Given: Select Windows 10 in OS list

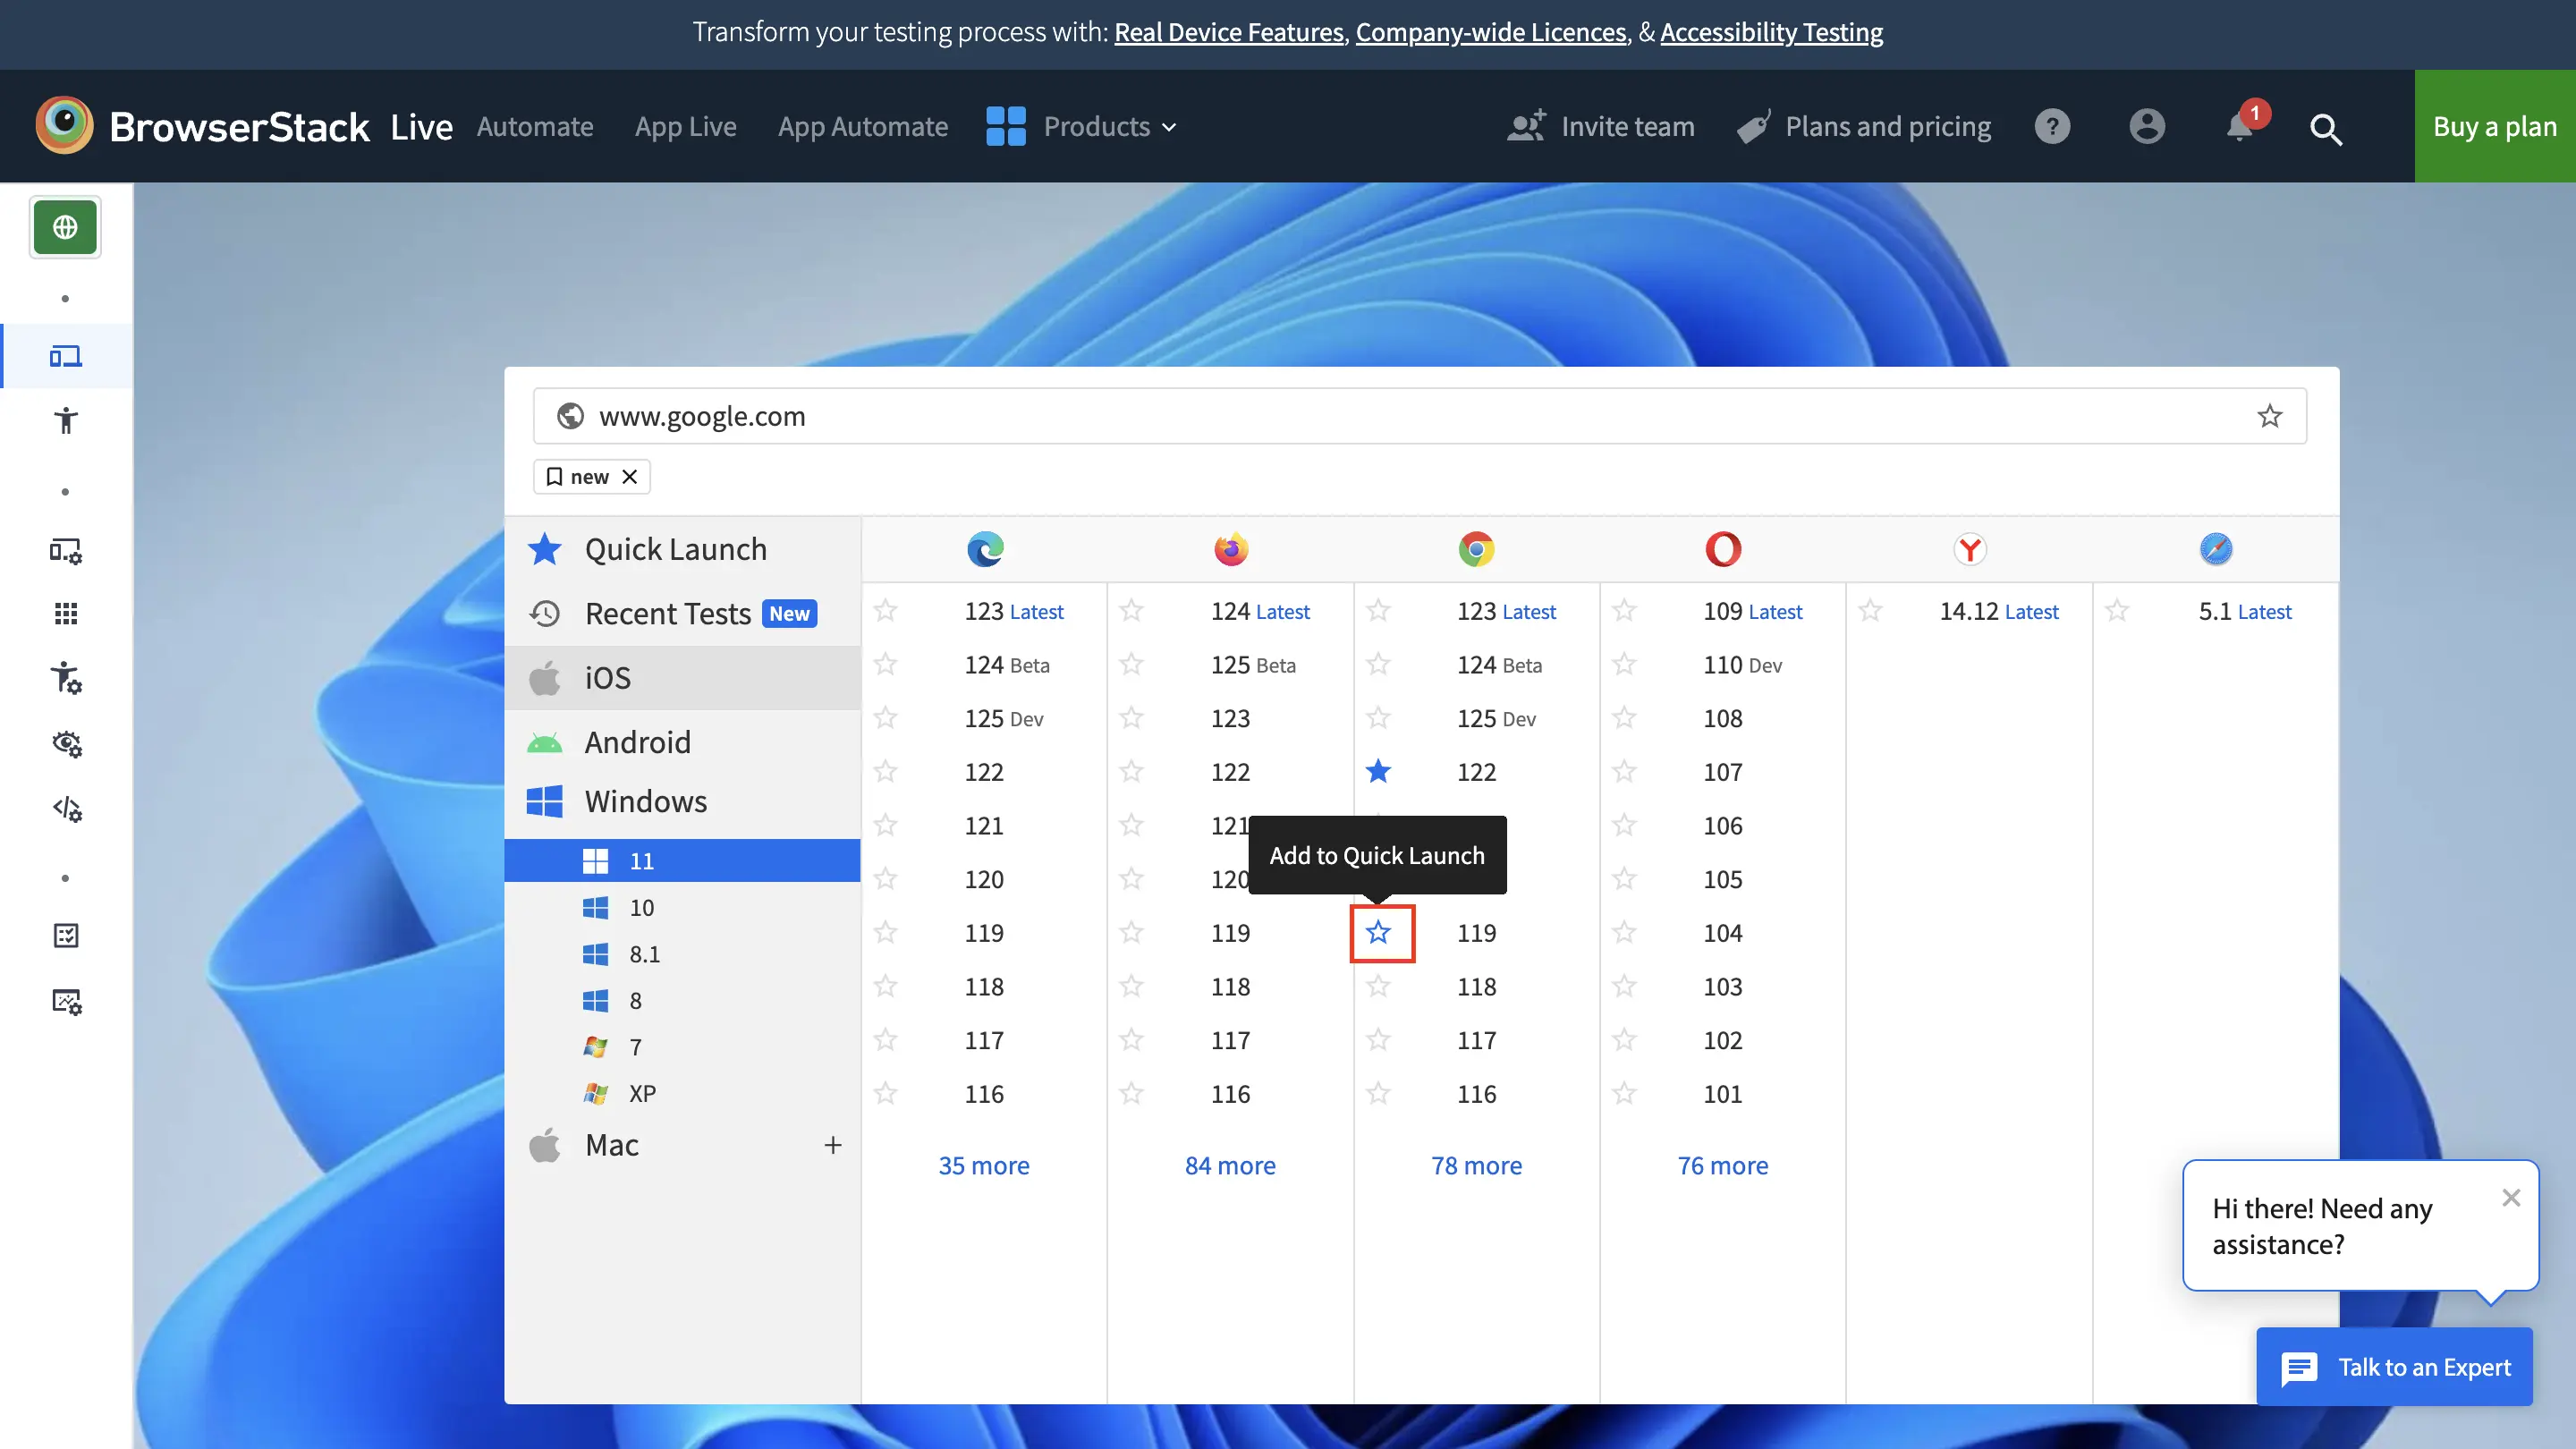Looking at the screenshot, I should pyautogui.click(x=641, y=907).
